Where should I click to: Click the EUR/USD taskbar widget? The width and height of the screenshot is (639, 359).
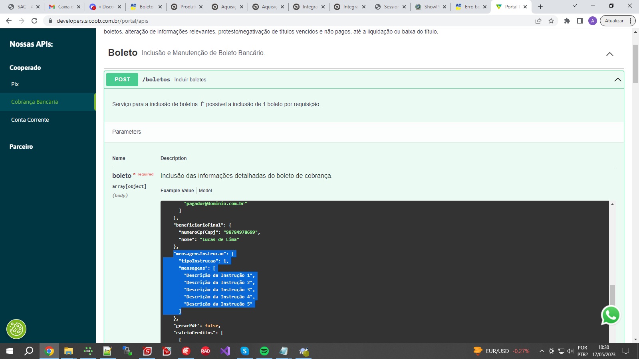tap(501, 351)
